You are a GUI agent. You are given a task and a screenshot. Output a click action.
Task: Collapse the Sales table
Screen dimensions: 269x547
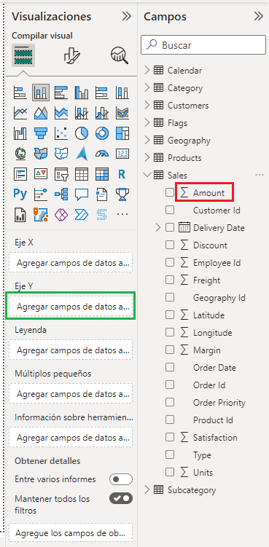(147, 175)
